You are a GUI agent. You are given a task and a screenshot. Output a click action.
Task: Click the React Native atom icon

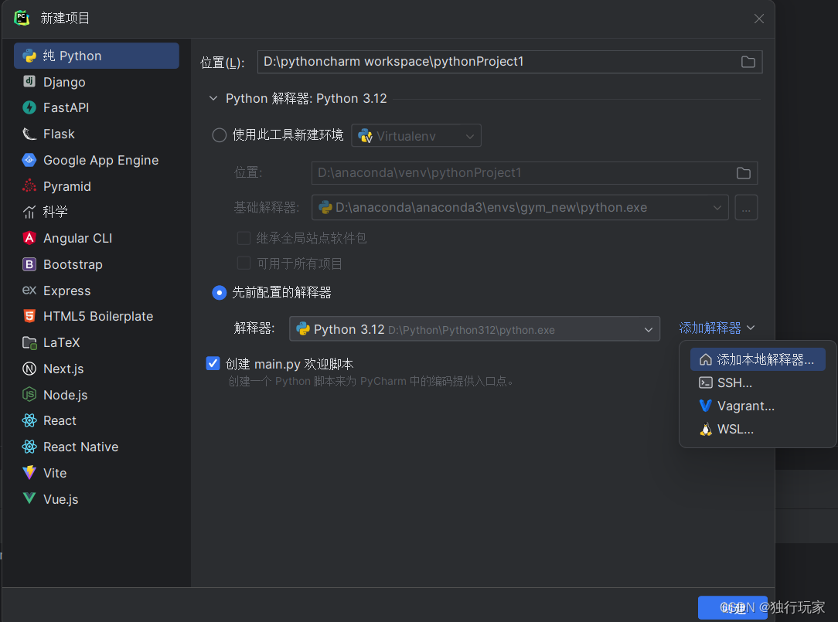click(29, 447)
